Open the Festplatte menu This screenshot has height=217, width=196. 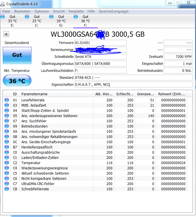point(76,11)
